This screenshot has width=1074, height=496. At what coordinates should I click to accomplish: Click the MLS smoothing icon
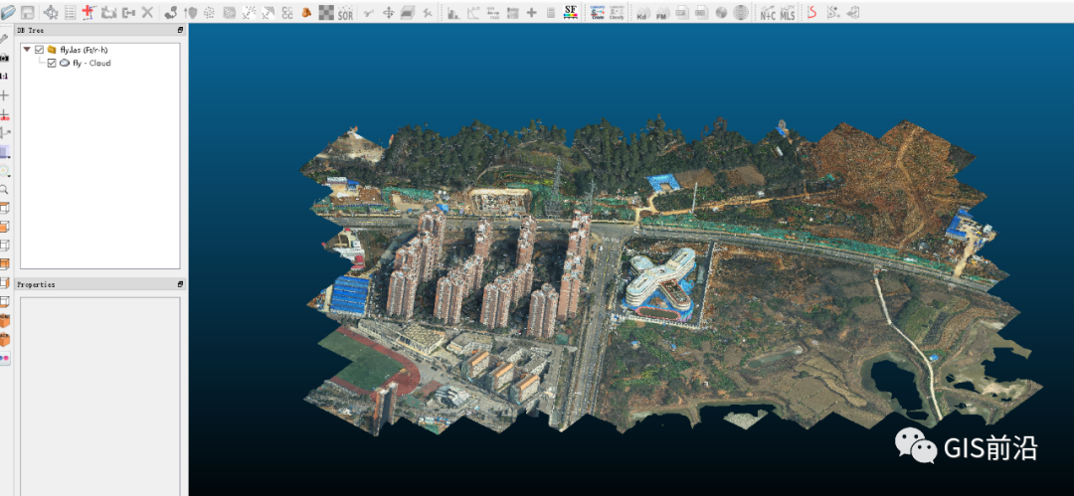pyautogui.click(x=788, y=12)
